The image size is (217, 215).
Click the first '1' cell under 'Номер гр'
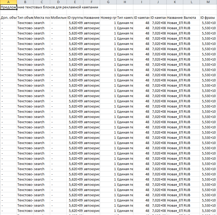point(108,23)
